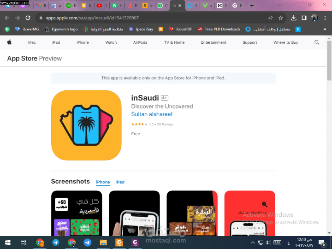Open Task View on the taskbar
Screen dimensions: 332x249
24,243
